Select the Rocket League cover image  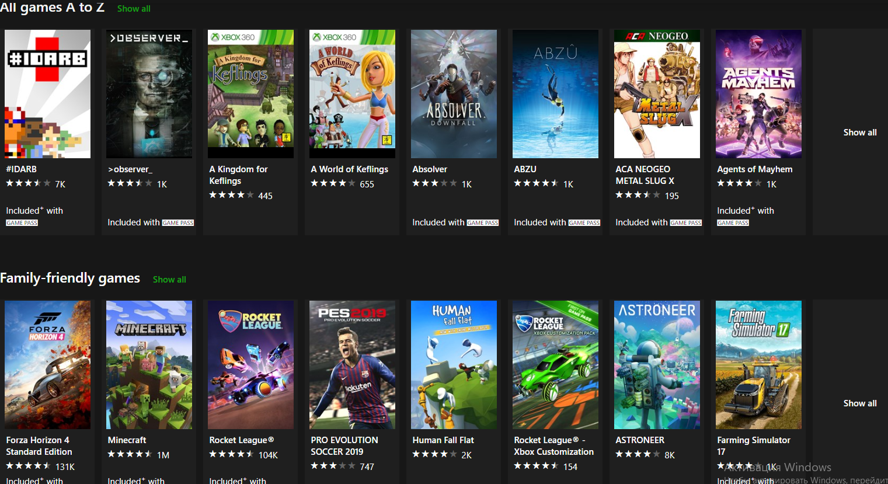point(250,365)
